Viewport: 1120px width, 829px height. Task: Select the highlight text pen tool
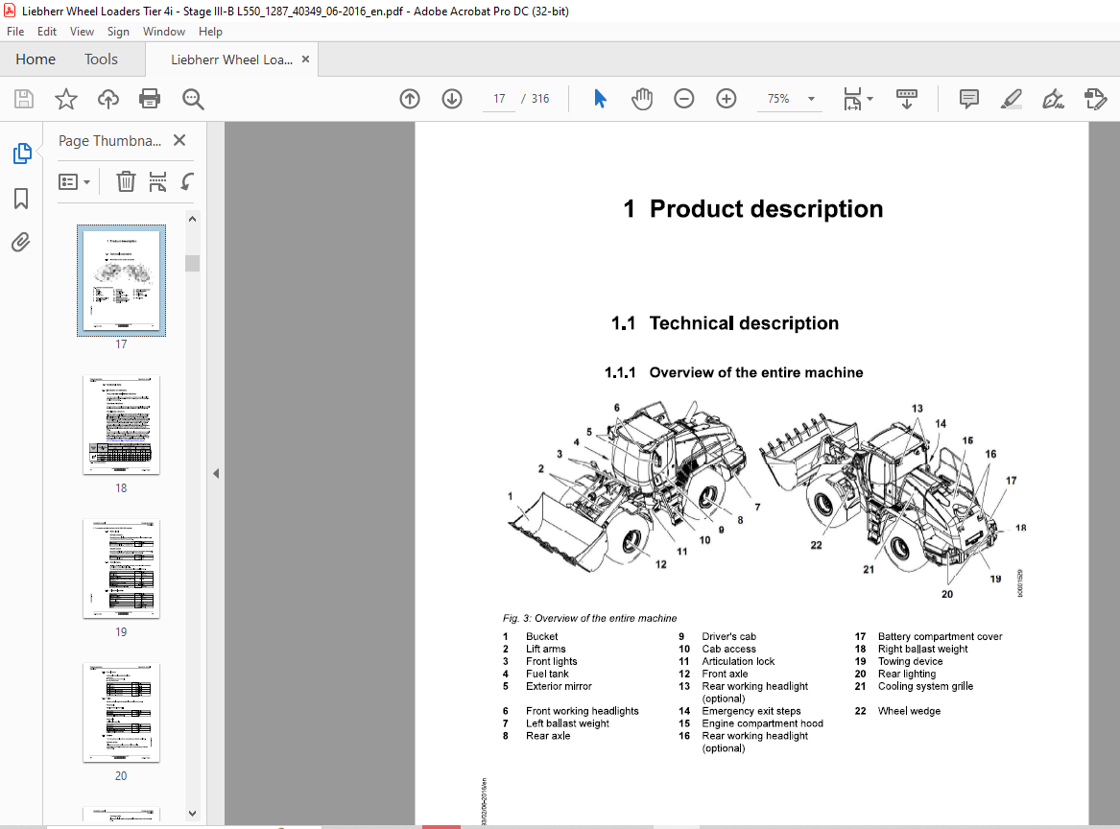[1011, 99]
